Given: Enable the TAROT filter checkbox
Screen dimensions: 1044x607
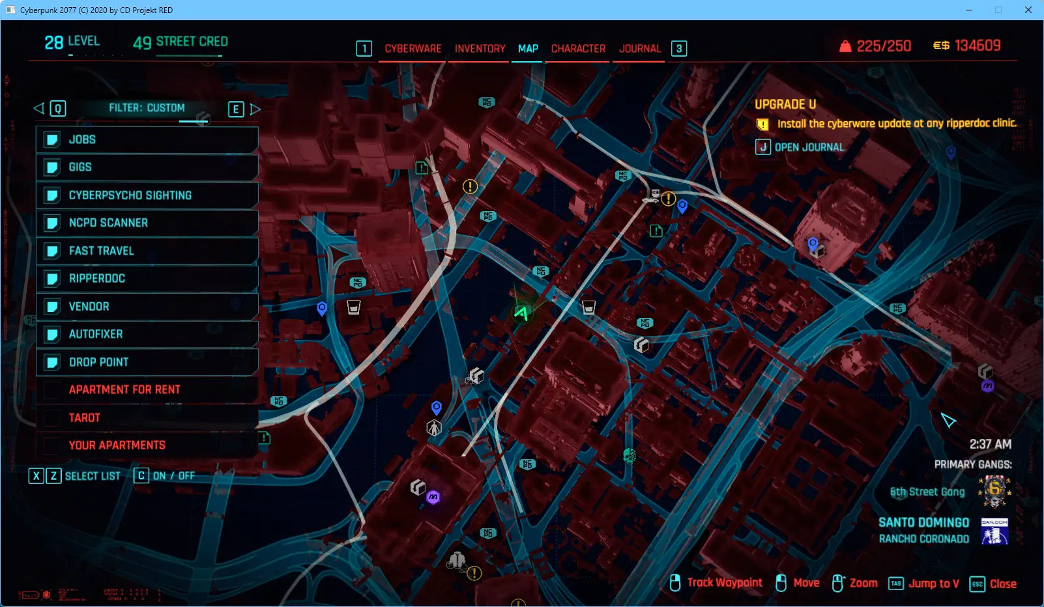Looking at the screenshot, I should pyautogui.click(x=53, y=417).
